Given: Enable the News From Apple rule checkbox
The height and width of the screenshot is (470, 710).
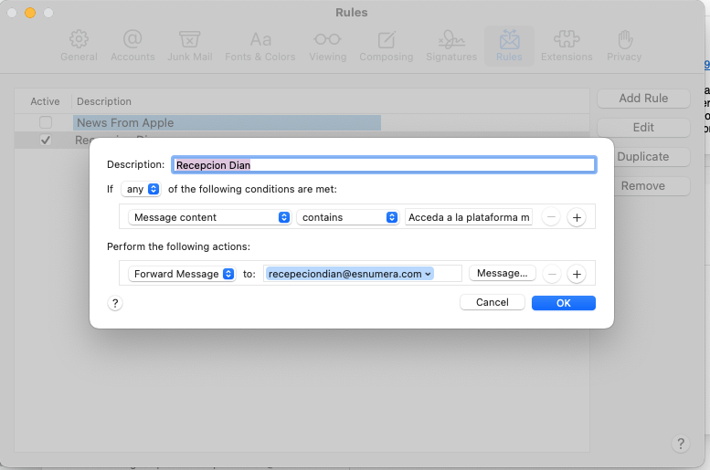Looking at the screenshot, I should point(46,122).
